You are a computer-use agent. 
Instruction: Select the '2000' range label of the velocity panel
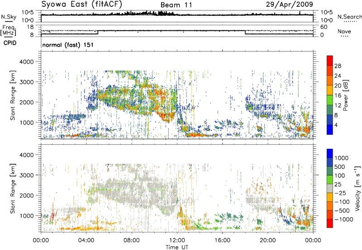[27, 195]
